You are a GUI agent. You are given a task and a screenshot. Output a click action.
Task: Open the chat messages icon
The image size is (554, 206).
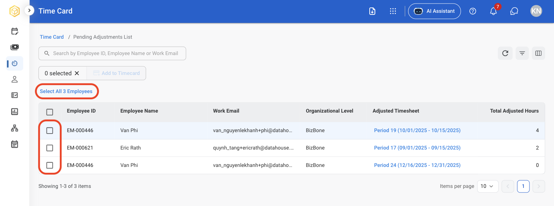click(x=514, y=11)
